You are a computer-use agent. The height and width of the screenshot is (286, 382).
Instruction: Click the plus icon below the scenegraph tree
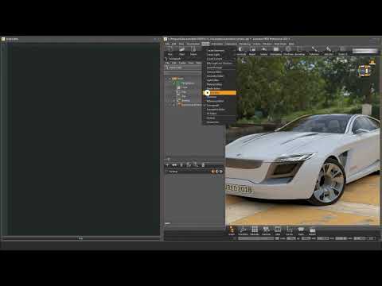tap(167, 164)
